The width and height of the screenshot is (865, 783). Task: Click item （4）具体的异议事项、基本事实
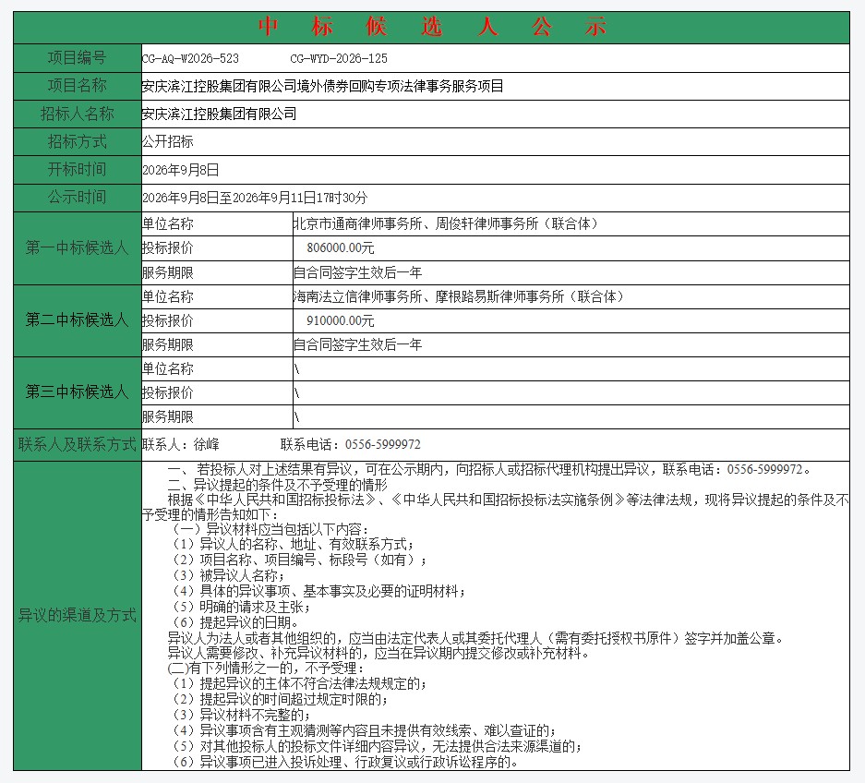tap(318, 592)
